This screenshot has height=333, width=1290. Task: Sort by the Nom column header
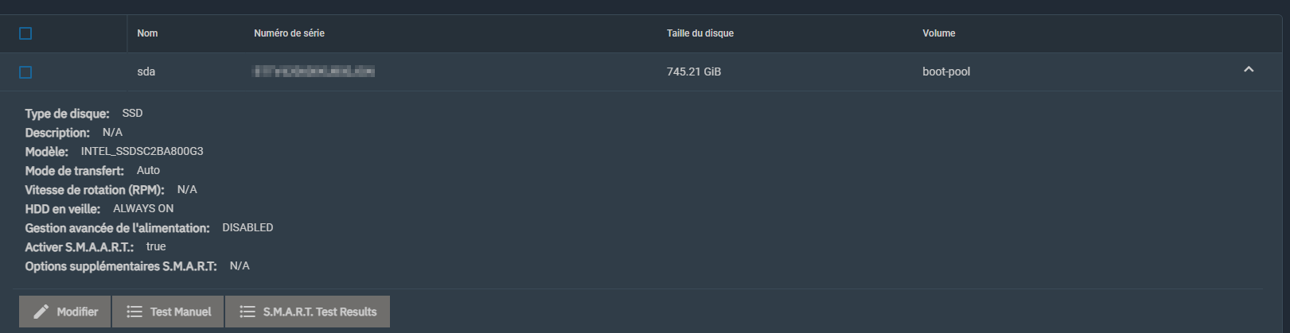coord(147,33)
